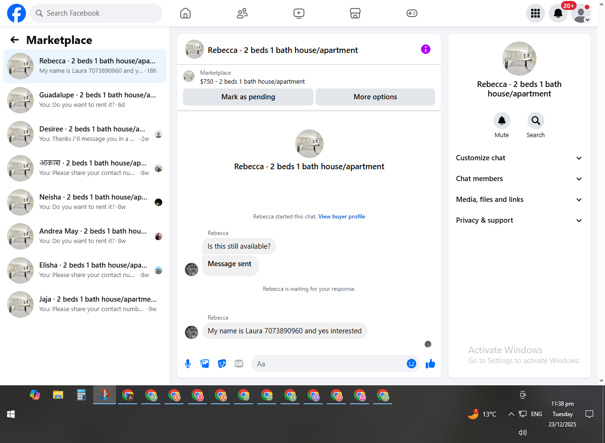
Task: Click the 'Message sent' bubble
Action: pyautogui.click(x=230, y=265)
